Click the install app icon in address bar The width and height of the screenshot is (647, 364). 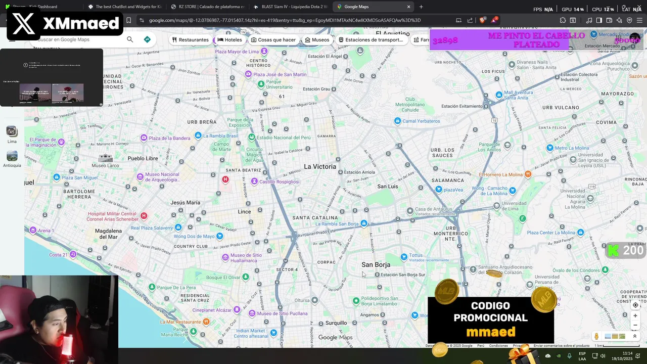pyautogui.click(x=458, y=20)
